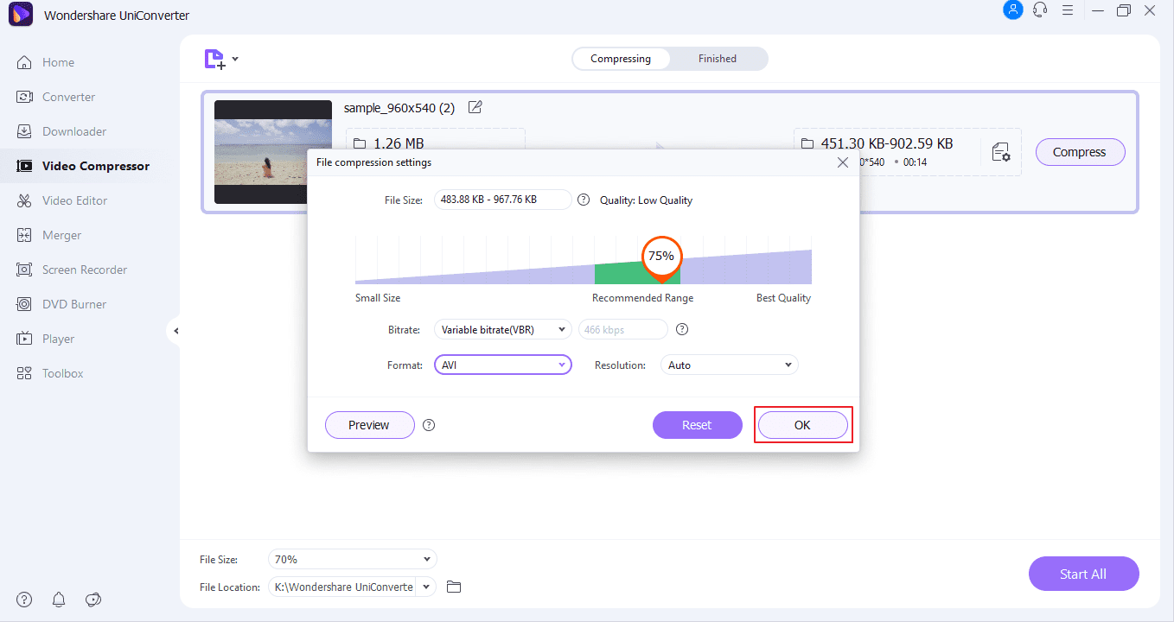The width and height of the screenshot is (1174, 622).
Task: Open the user account icon
Action: pos(1012,10)
